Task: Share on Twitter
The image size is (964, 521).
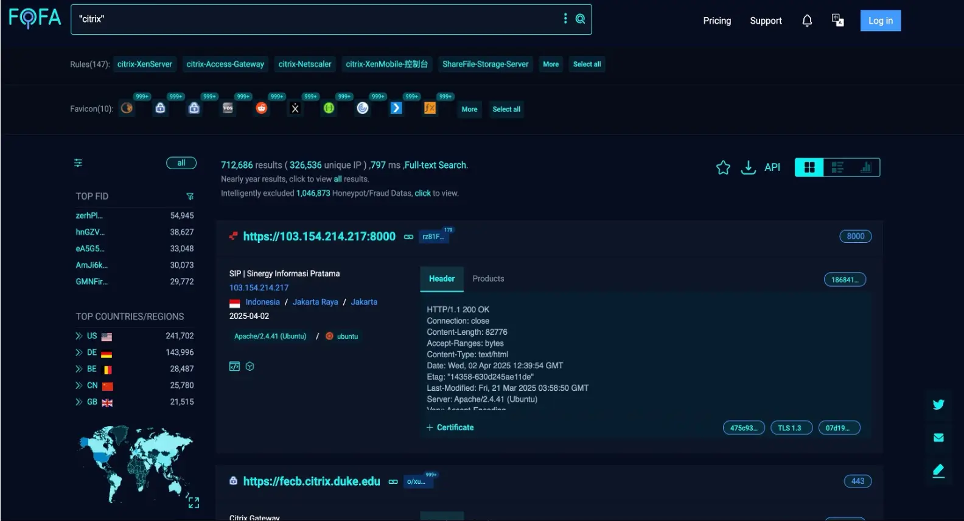Action: (938, 405)
